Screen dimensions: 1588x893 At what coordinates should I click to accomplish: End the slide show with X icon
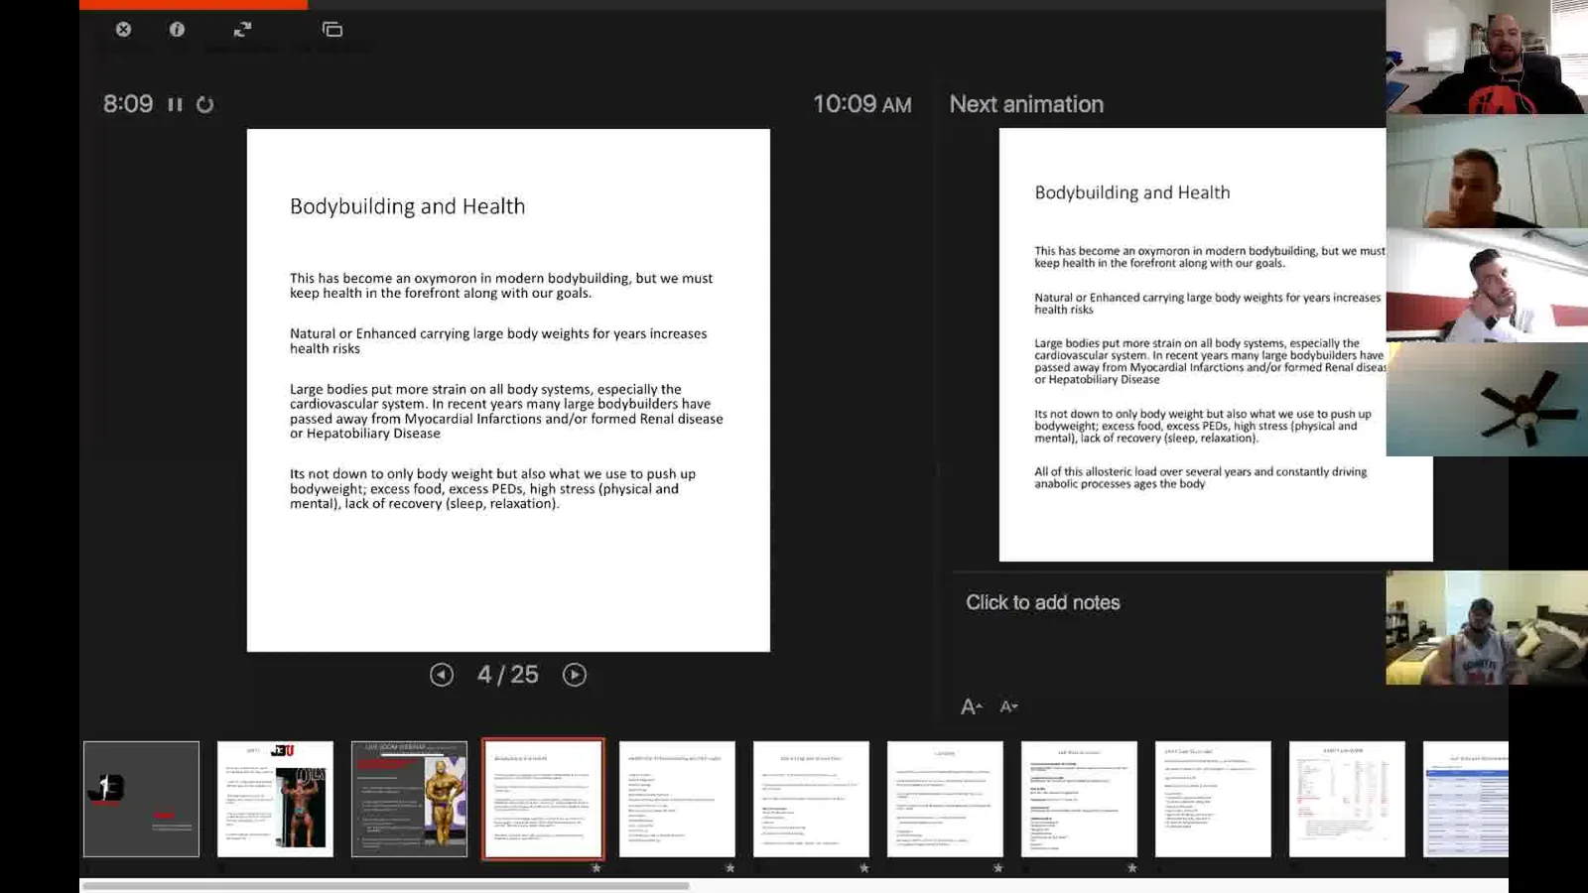(123, 30)
